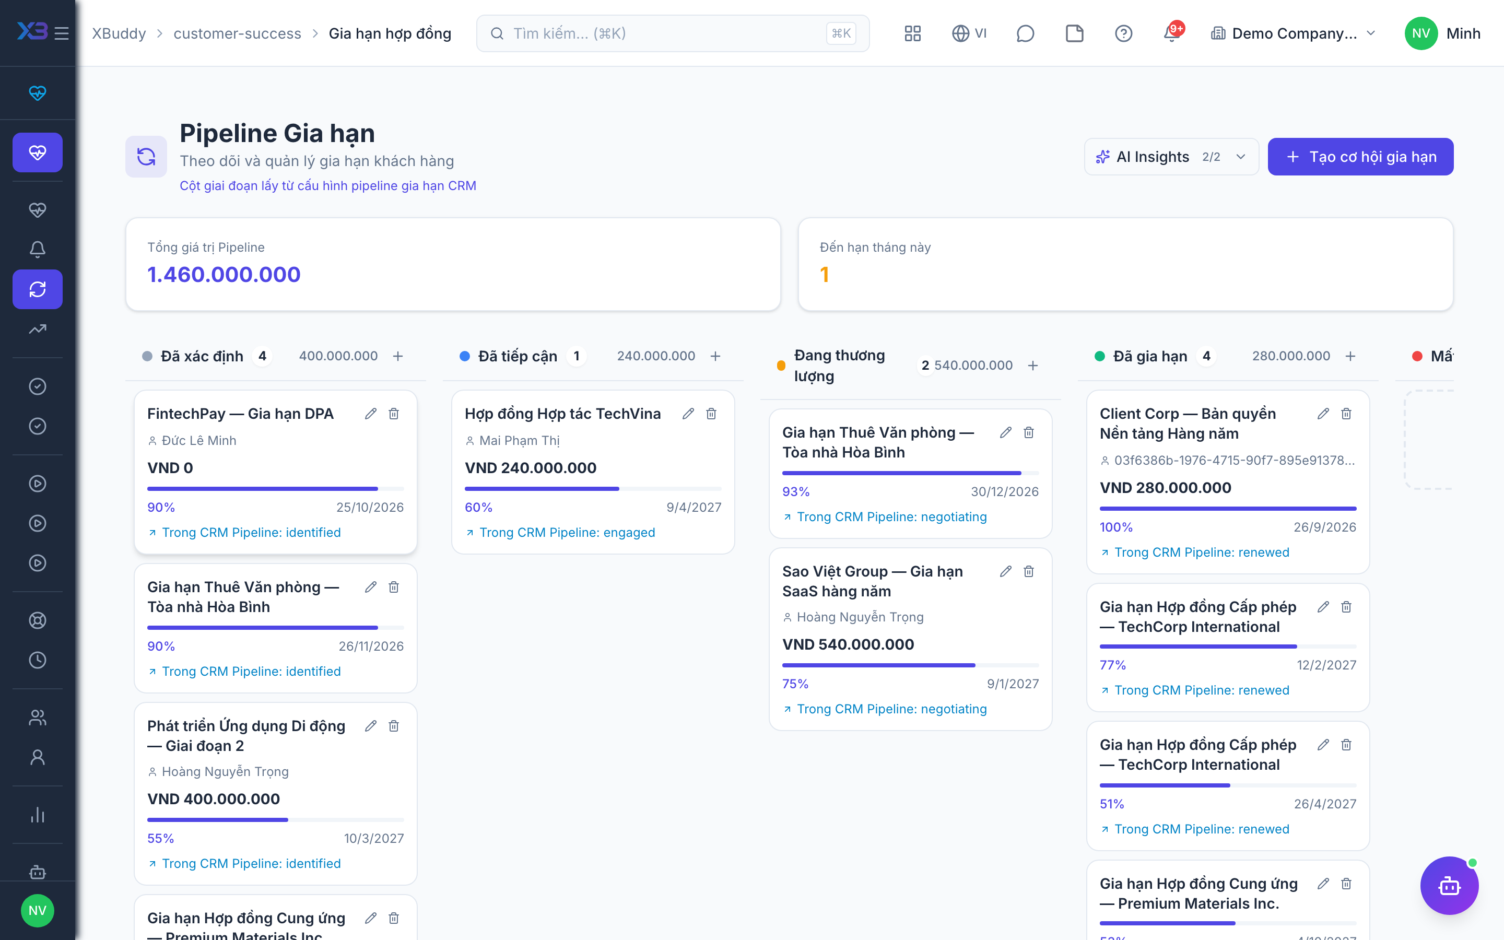
Task: Switch language via VI selector
Action: 970,33
